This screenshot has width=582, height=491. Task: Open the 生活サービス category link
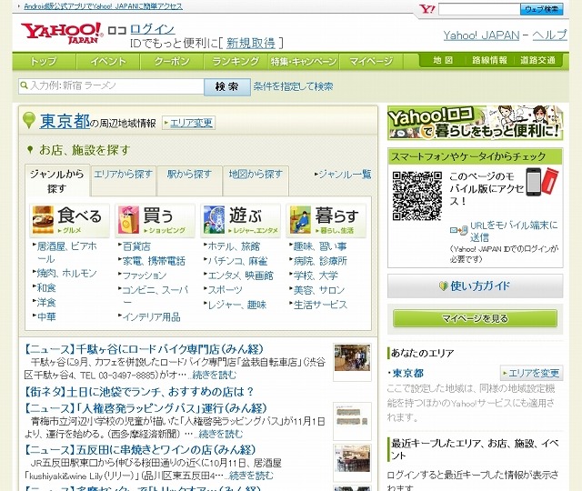coord(320,305)
